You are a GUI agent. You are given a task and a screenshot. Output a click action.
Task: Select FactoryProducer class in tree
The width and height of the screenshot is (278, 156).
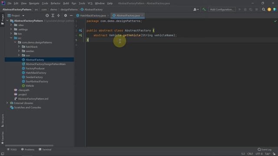pos(35,68)
